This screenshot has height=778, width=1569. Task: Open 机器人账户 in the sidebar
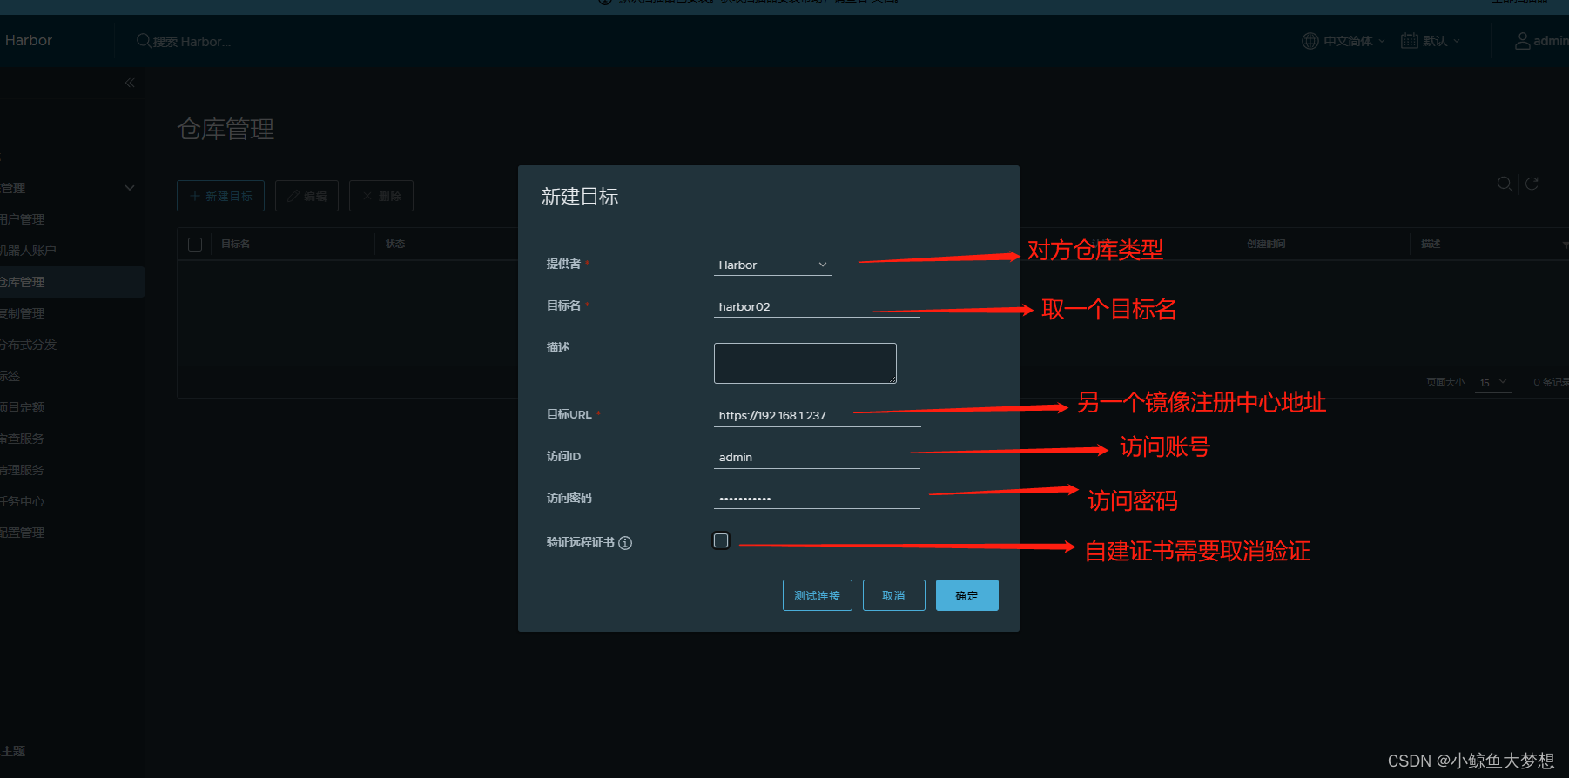(28, 251)
